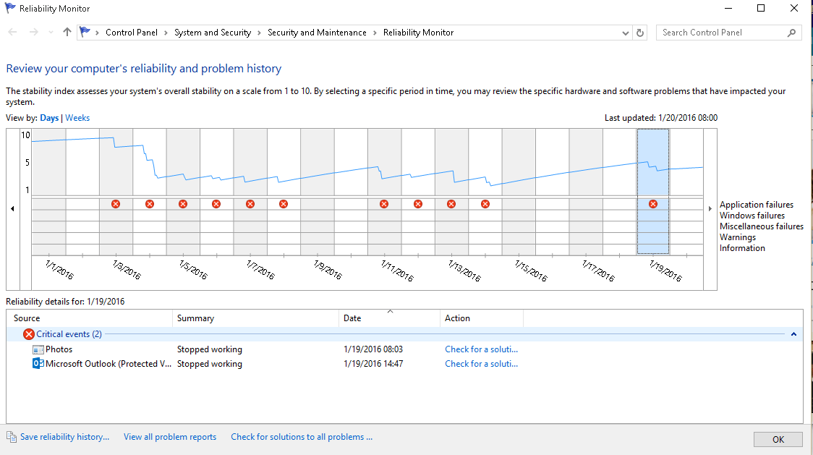This screenshot has width=813, height=455.
Task: Click the red Critical events error icon
Action: pos(29,334)
